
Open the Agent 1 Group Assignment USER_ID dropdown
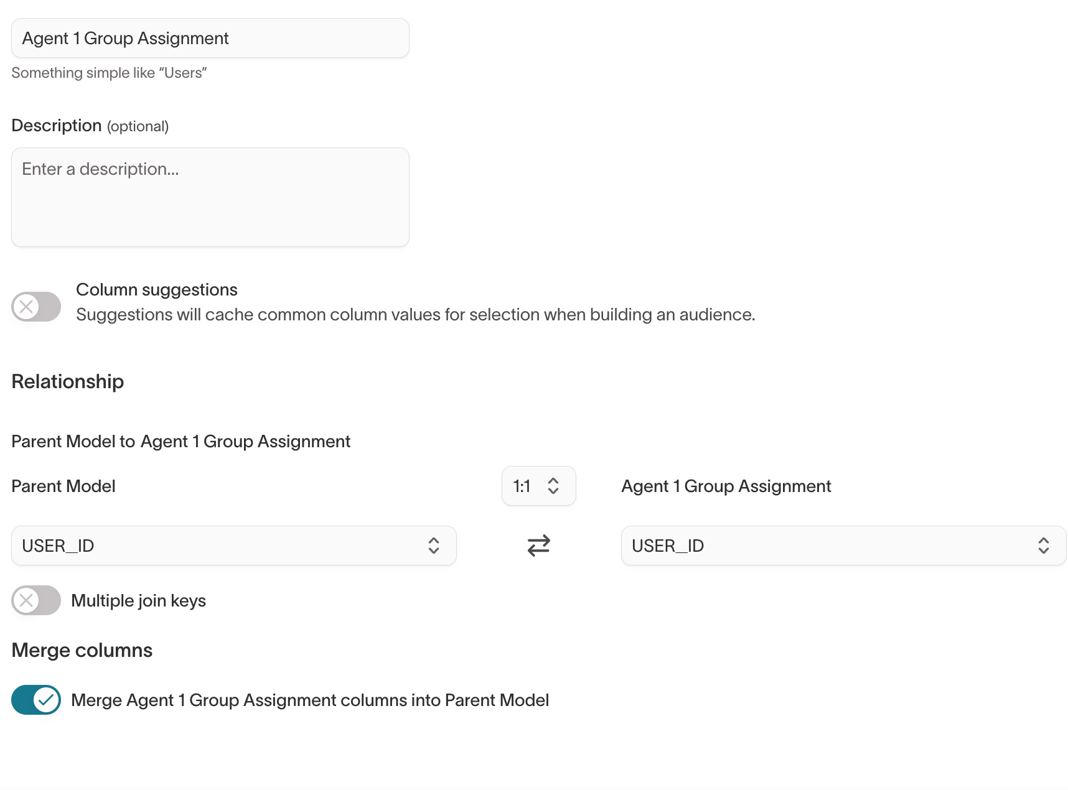pyautogui.click(x=843, y=546)
